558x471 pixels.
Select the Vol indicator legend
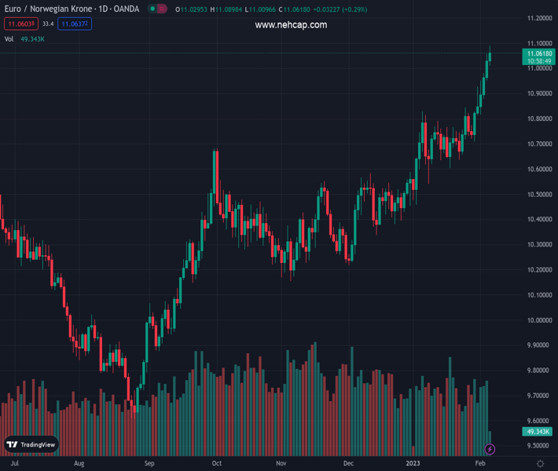(x=9, y=38)
